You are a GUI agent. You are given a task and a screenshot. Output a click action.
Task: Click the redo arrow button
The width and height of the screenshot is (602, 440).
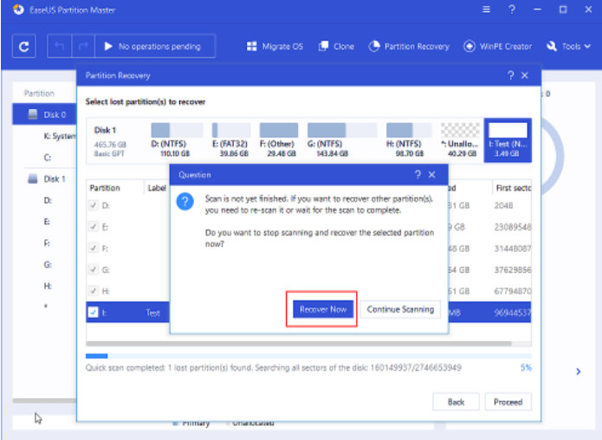point(83,47)
